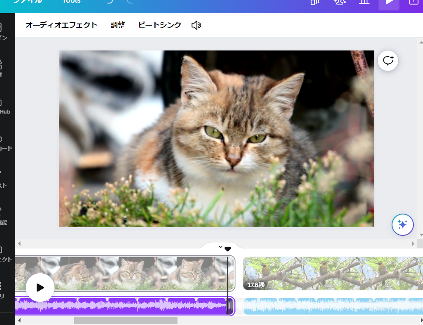Open the Canva assistant sparkle button

coord(403,224)
